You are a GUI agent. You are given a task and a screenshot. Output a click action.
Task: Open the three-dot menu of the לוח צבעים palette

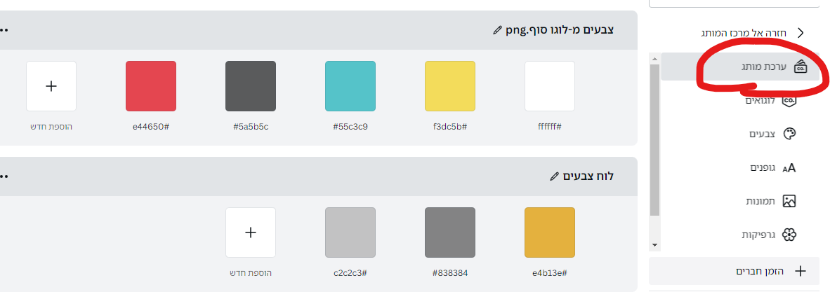point(4,176)
